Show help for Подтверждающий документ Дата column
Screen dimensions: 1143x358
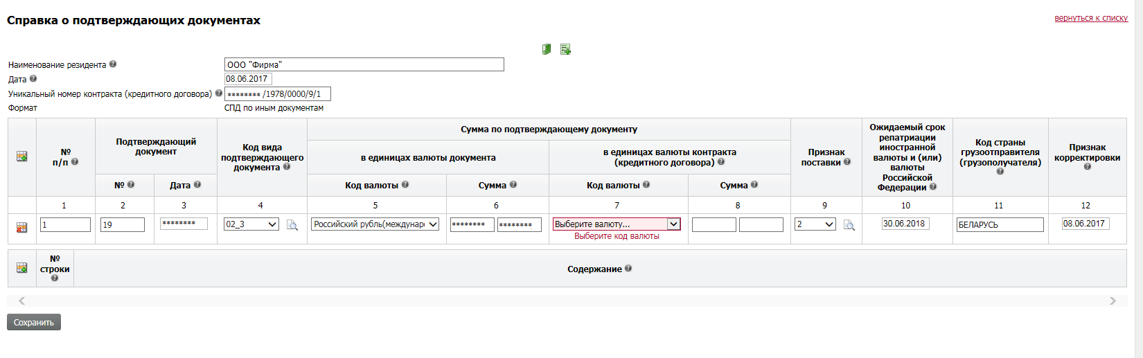click(x=197, y=184)
